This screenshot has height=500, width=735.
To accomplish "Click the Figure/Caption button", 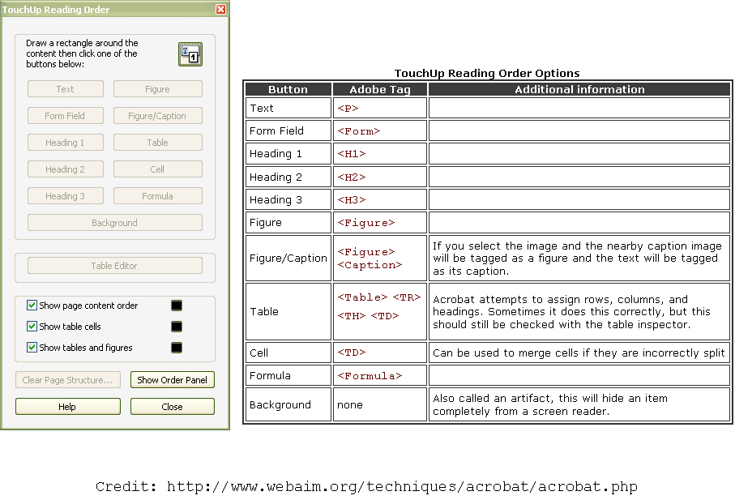I will 157,116.
